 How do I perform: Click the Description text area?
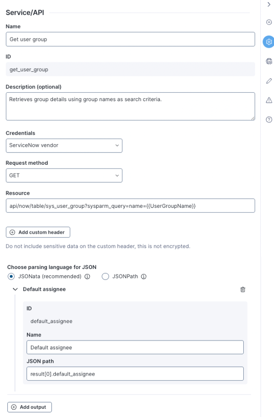[x=130, y=106]
